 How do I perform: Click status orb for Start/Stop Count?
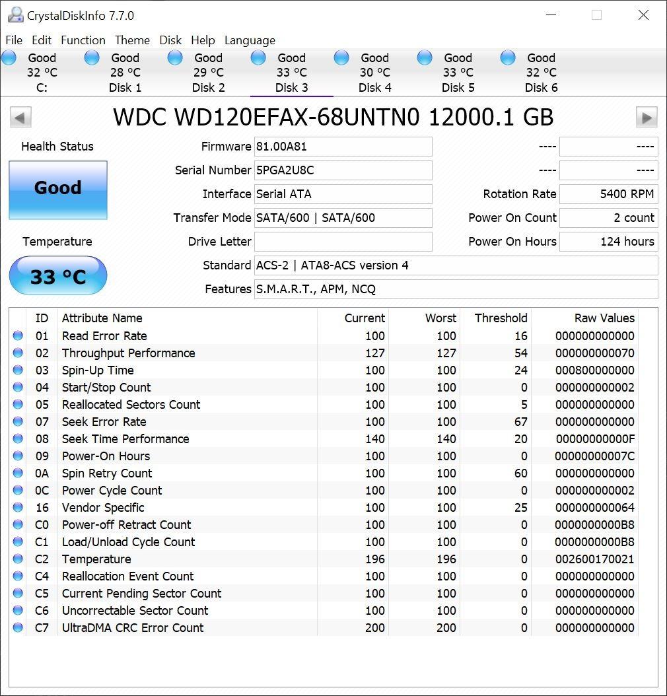(18, 387)
